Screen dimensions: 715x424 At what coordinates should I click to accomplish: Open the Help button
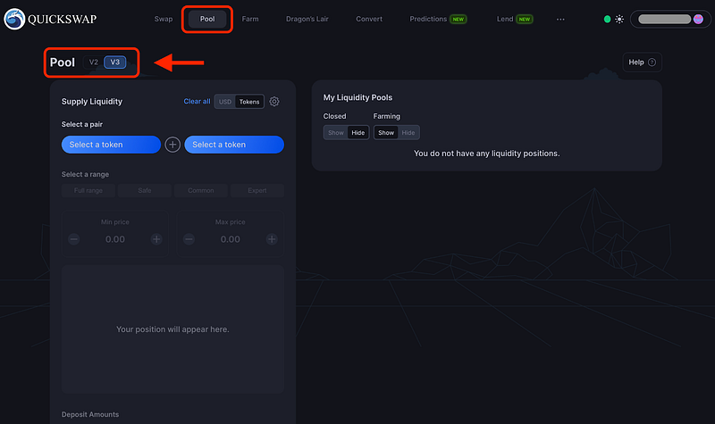[642, 62]
